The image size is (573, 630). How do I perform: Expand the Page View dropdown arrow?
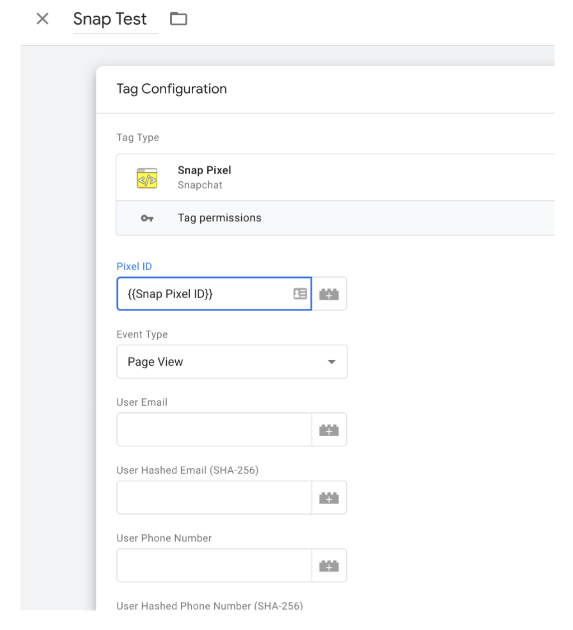[x=331, y=361]
